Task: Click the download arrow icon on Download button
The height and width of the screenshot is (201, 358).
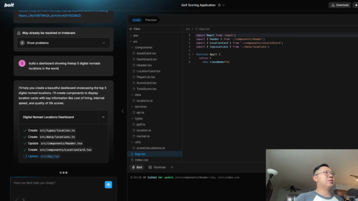Action: pyautogui.click(x=333, y=5)
